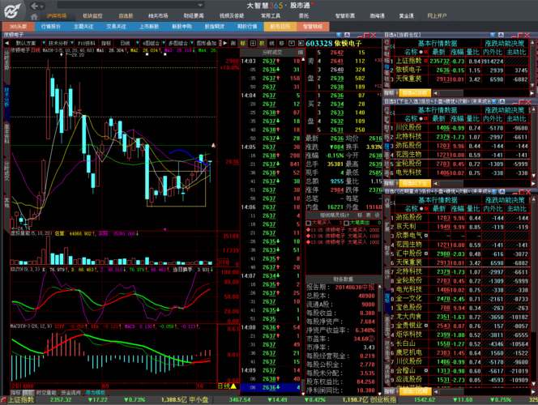
Task: Open the 沪深市场 menu
Action: click(57, 15)
